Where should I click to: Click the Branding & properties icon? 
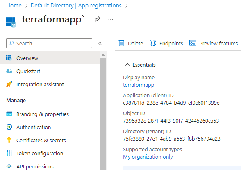9,114
